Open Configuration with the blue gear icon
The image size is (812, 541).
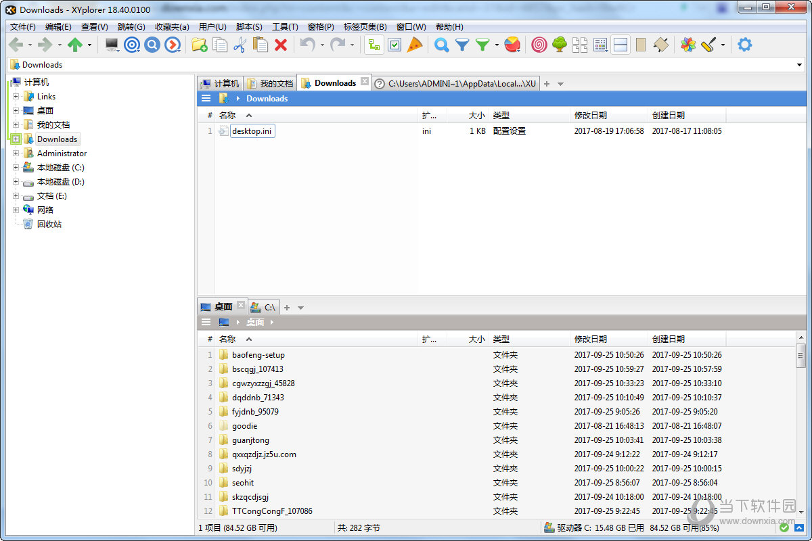[x=744, y=45]
